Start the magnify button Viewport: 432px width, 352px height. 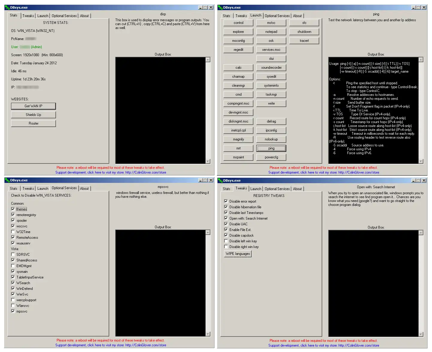(238, 139)
